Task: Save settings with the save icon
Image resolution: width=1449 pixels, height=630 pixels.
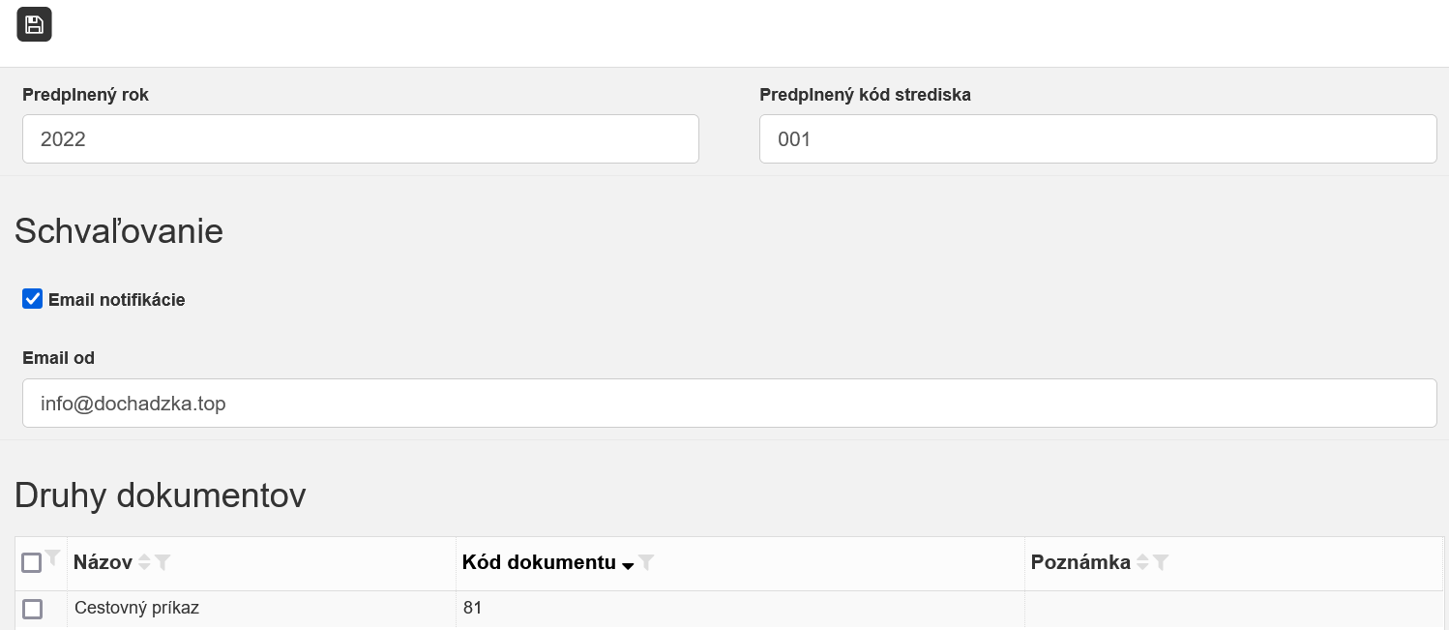Action: pos(34,24)
